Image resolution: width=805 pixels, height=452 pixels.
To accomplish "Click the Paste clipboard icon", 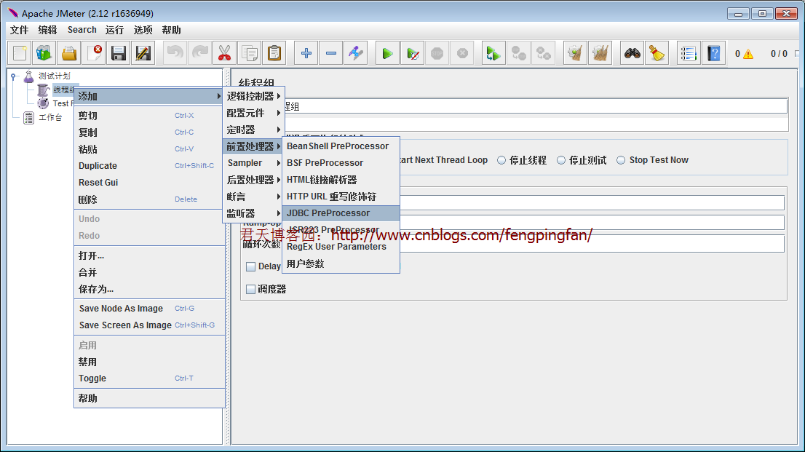I will [274, 53].
